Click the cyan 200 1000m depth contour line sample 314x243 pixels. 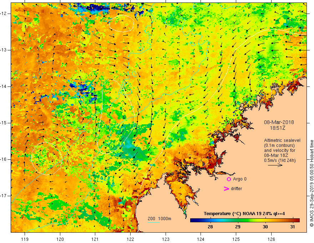coord(153,222)
